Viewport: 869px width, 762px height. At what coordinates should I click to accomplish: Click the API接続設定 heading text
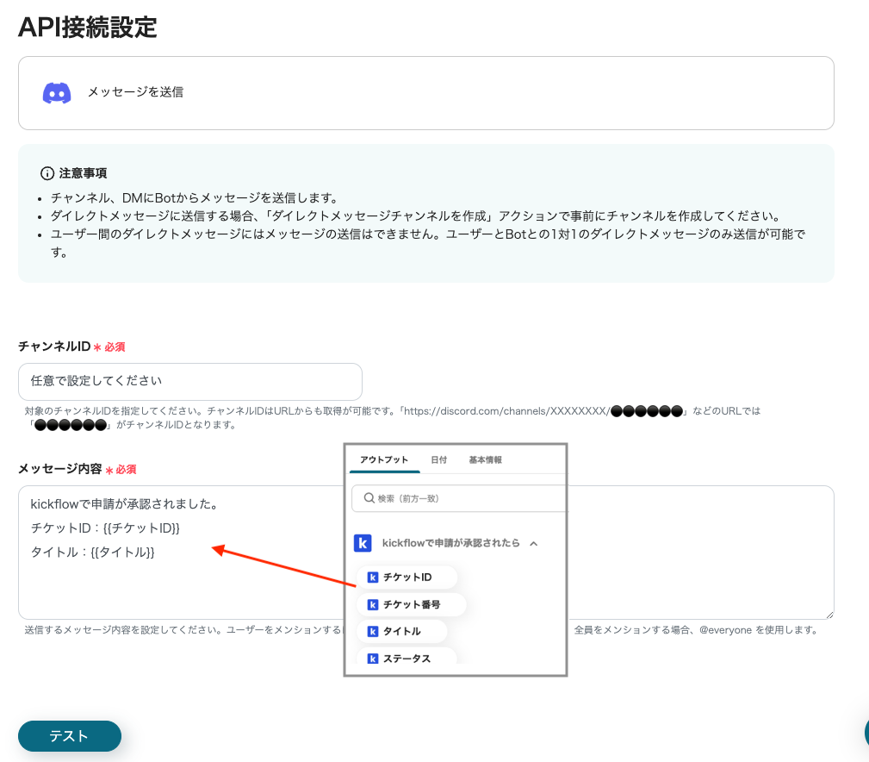pos(88,28)
